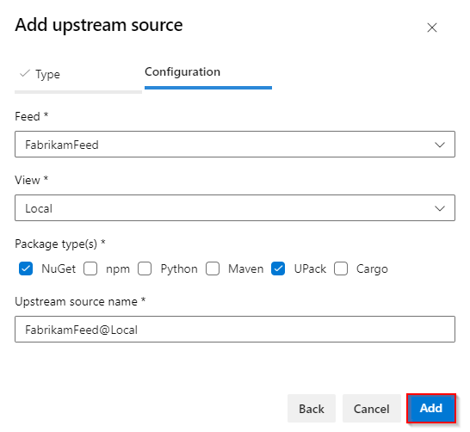Screen dimensions: 470x432
Task: Check the Cargo package type
Action: [x=341, y=268]
